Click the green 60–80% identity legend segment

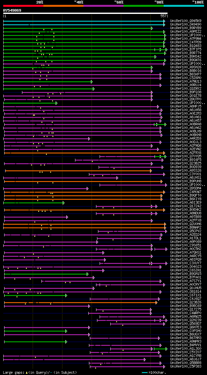(x=144, y=6)
